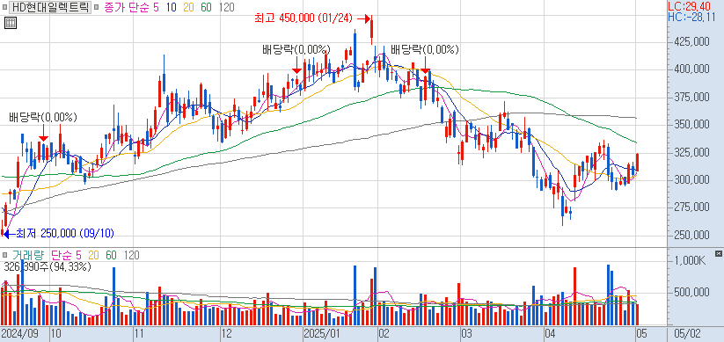Click the 375,000 price axis label

tap(691, 98)
